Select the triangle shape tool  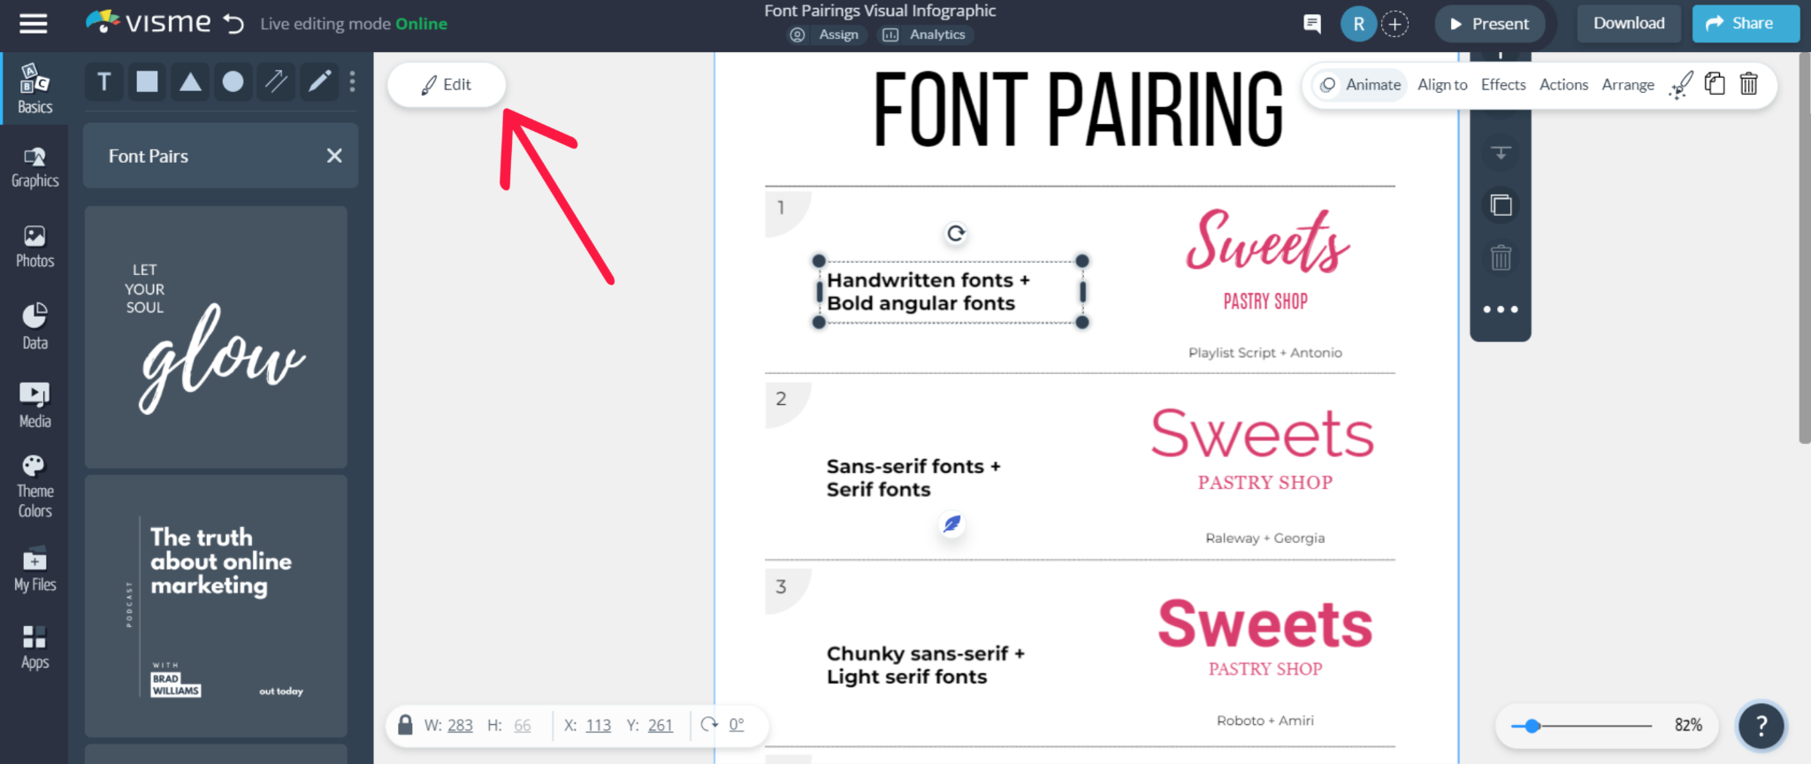pyautogui.click(x=190, y=82)
